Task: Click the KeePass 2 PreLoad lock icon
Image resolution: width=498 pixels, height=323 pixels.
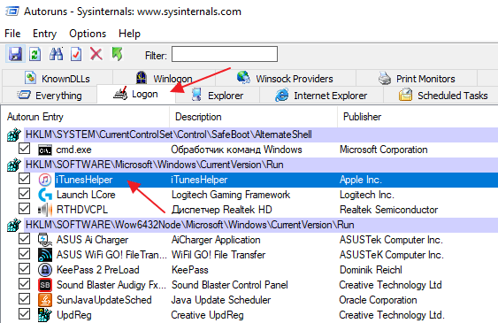Action: 45,270
